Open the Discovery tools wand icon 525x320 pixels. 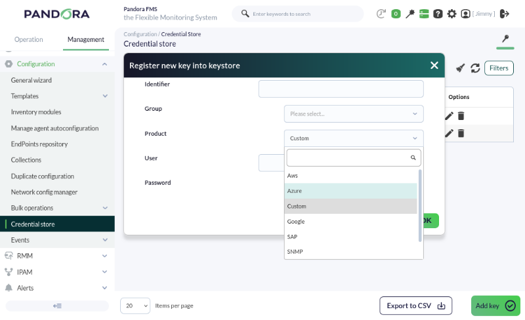(x=409, y=14)
